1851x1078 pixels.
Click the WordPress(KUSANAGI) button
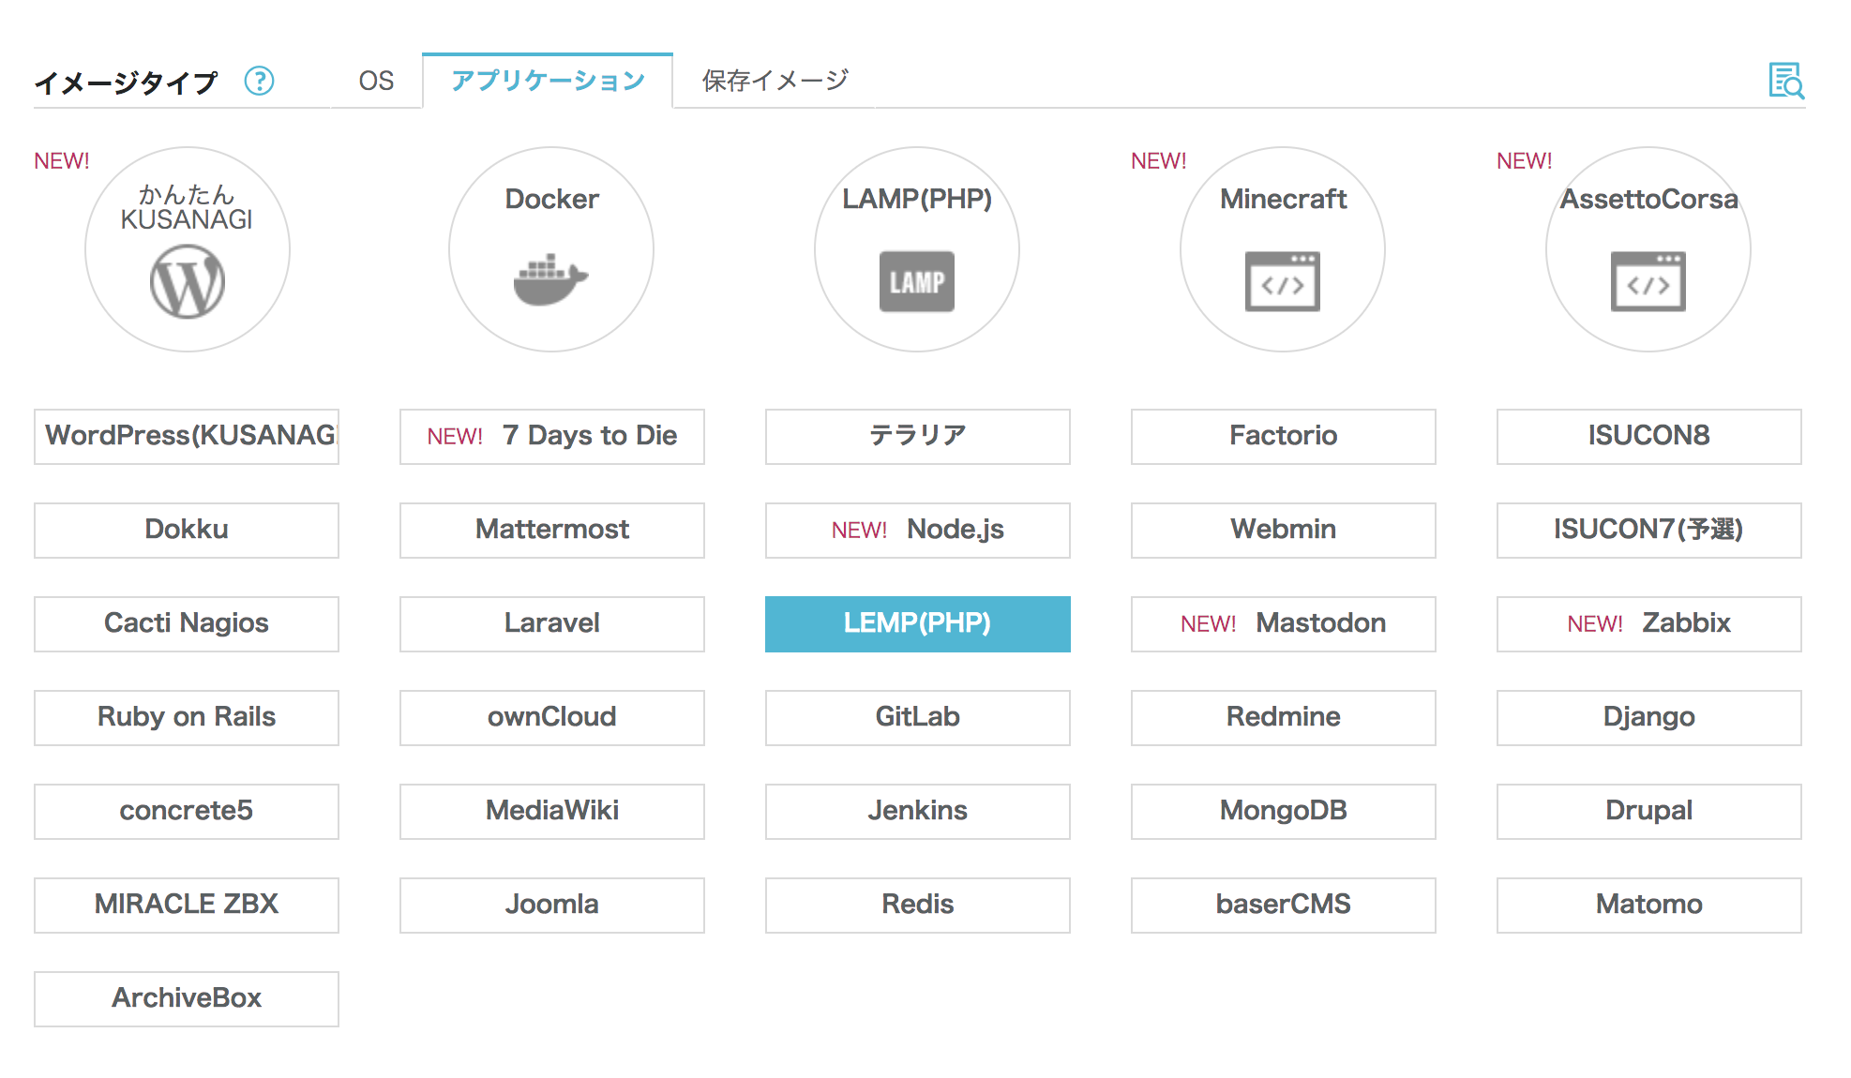point(187,436)
